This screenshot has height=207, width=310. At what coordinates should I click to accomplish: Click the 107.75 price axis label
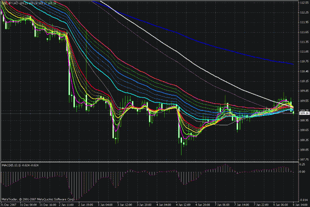305,159
